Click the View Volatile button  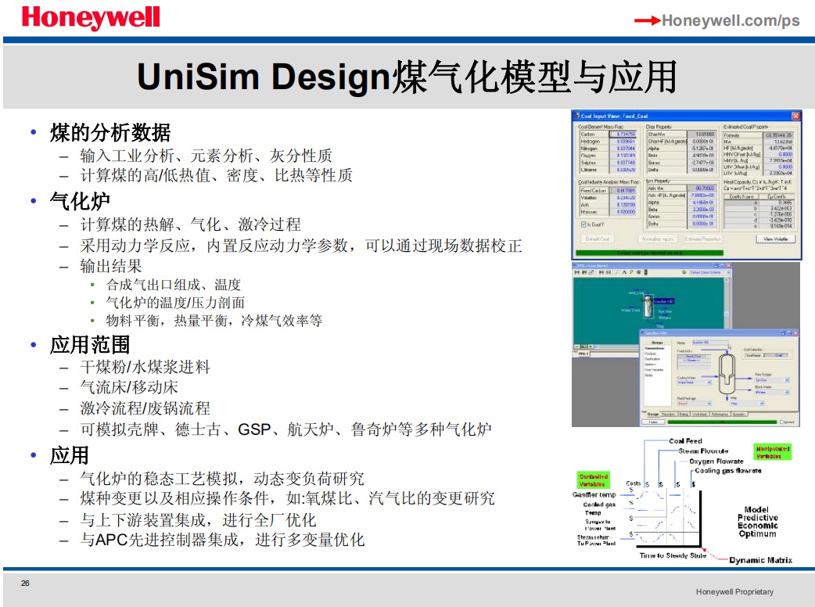point(775,239)
